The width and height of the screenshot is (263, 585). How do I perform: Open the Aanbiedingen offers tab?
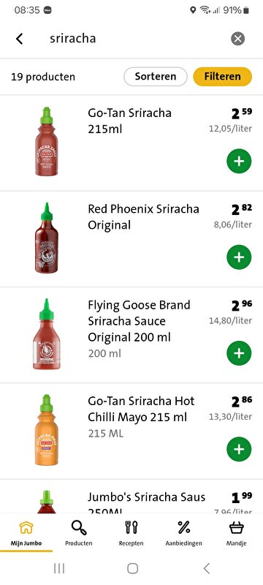coord(183,533)
